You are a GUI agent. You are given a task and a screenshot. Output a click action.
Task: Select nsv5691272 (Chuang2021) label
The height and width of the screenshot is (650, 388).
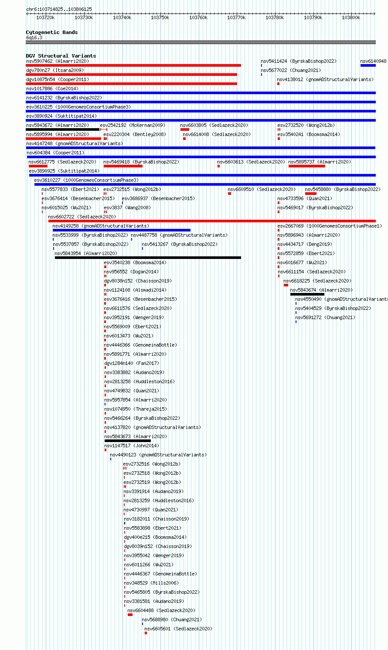(326, 318)
